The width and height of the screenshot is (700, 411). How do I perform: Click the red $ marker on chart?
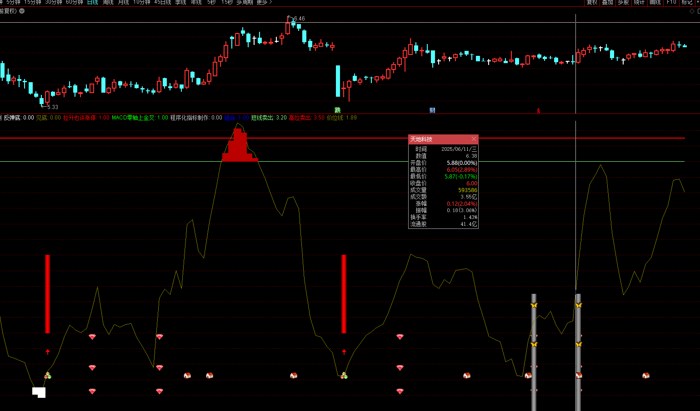click(539, 111)
